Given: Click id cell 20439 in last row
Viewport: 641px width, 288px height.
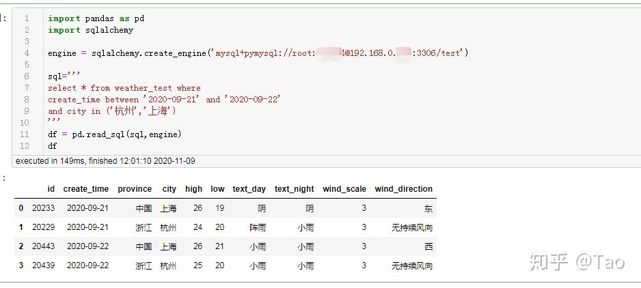Looking at the screenshot, I should click(x=43, y=265).
